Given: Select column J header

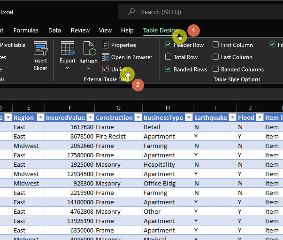Looking at the screenshot, I should pos(250,108).
